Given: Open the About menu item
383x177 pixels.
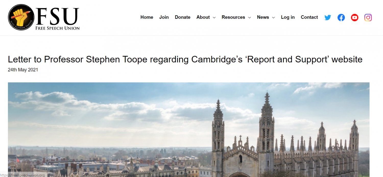Looking at the screenshot, I should 203,17.
